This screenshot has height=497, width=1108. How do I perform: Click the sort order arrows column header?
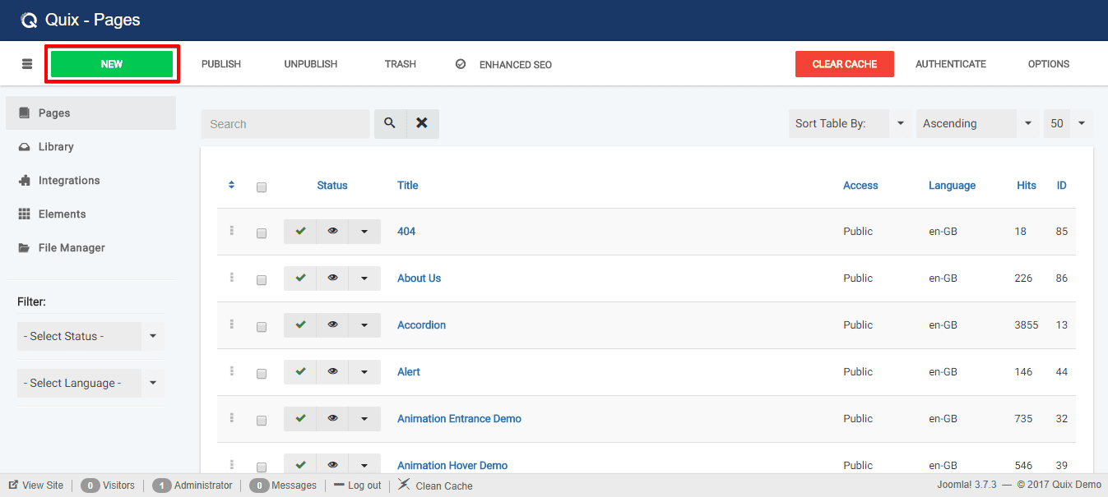(232, 186)
